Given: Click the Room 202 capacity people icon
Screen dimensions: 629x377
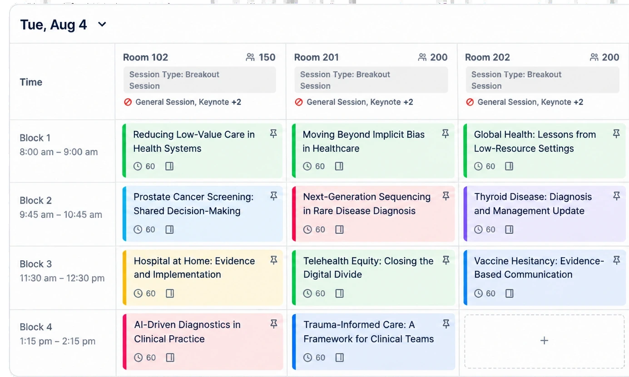Looking at the screenshot, I should pos(594,57).
